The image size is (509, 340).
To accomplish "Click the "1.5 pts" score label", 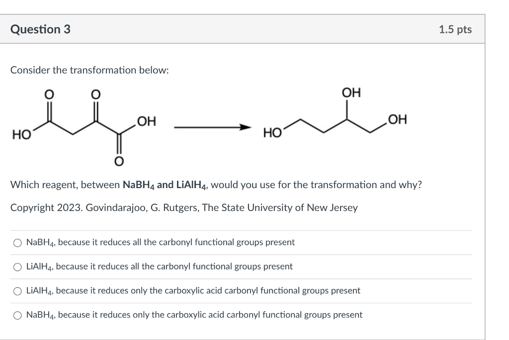I will coord(455,29).
